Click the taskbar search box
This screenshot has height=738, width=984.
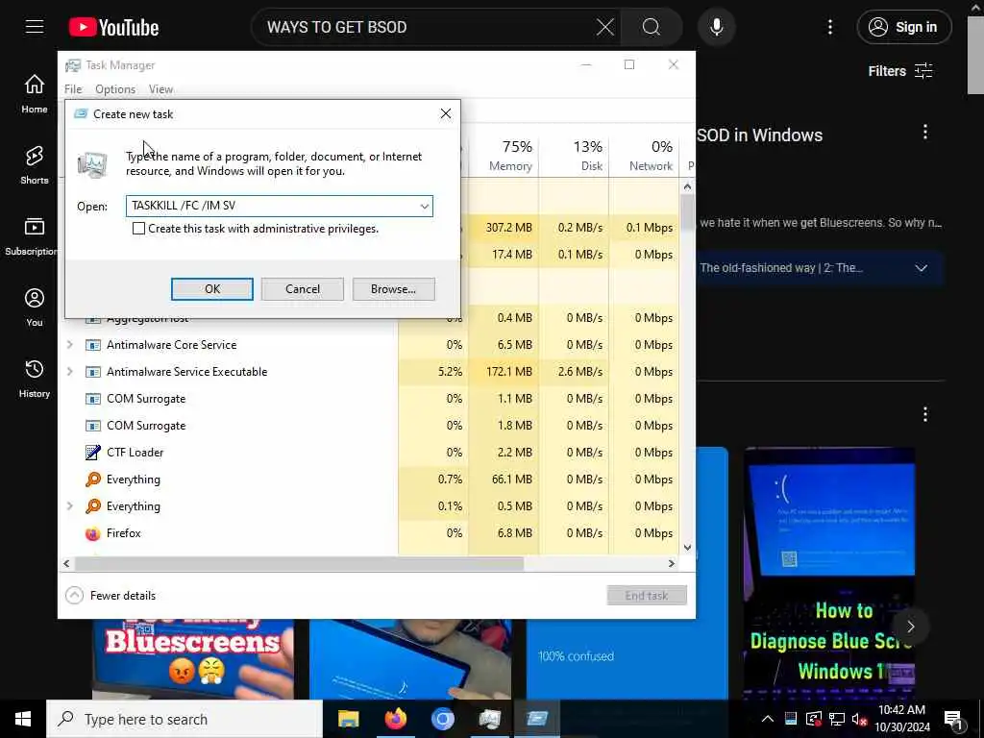pyautogui.click(x=184, y=719)
